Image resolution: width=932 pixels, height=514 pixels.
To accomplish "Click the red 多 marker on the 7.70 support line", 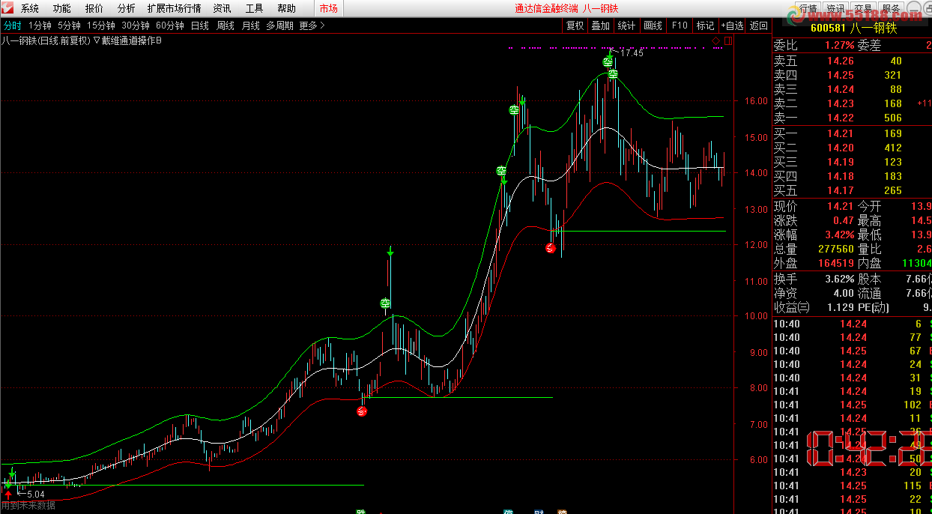I will [x=362, y=411].
